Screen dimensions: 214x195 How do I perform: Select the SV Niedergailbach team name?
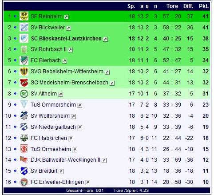(x=53, y=127)
